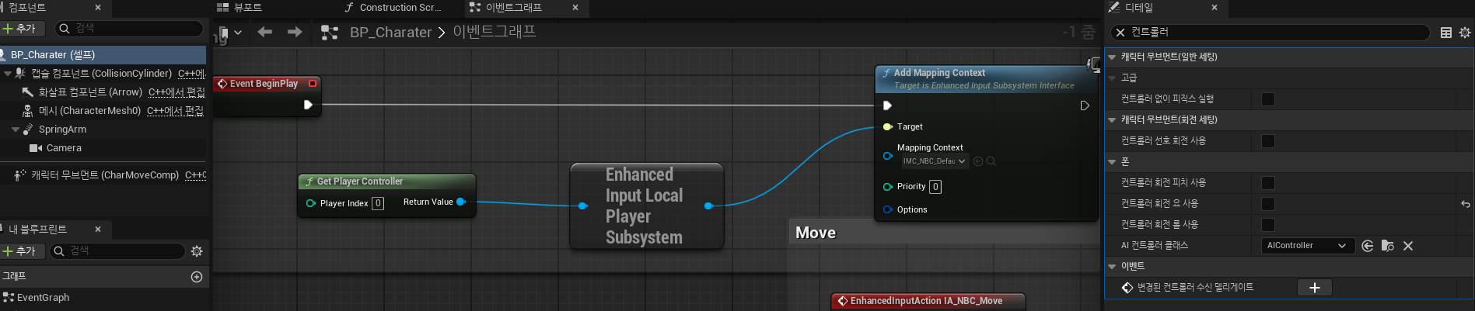Click the Priority pin on Add Mapping Context
The width and height of the screenshot is (1475, 311).
(888, 187)
